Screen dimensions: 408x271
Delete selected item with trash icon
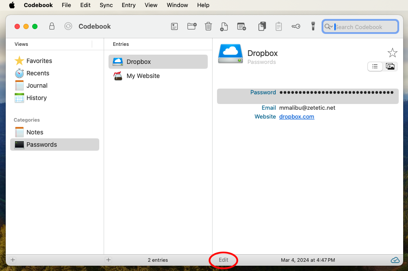coord(208,26)
